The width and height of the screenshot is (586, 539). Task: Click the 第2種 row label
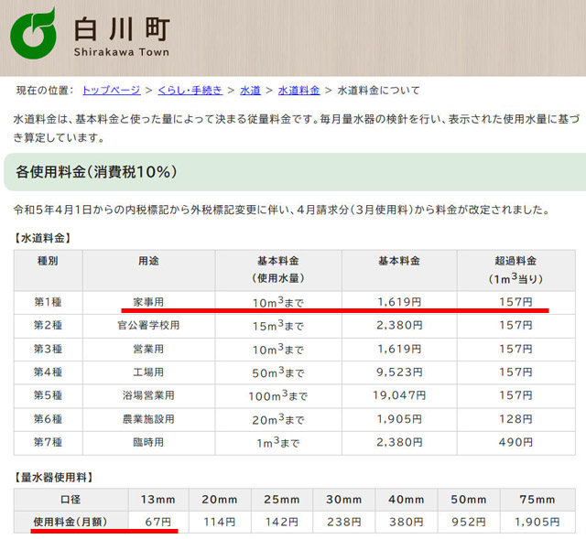[48, 326]
